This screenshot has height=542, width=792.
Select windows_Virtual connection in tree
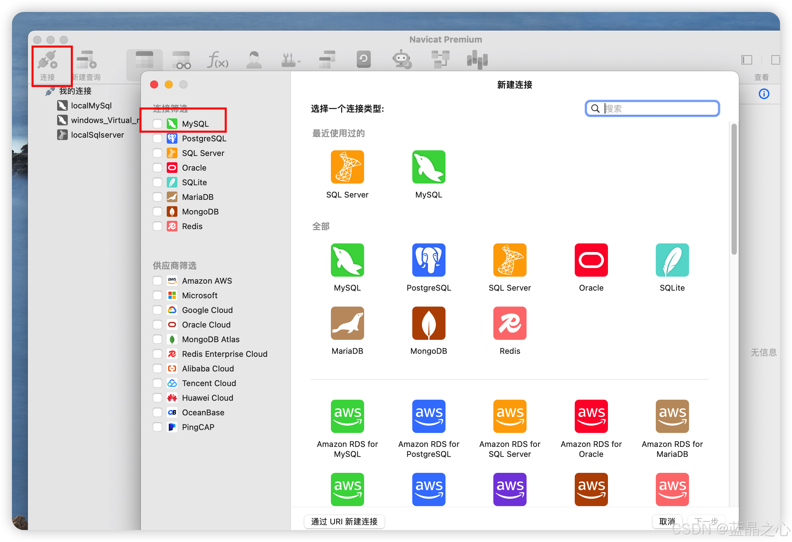[x=98, y=120]
